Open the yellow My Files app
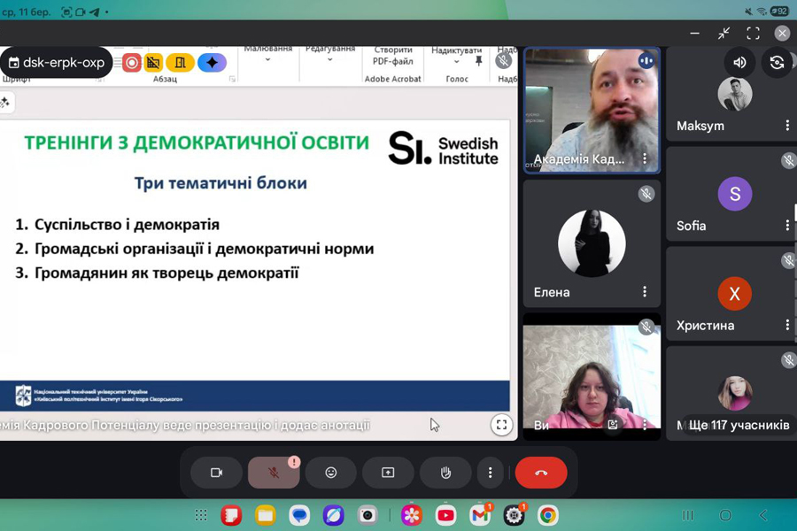Image resolution: width=797 pixels, height=531 pixels. (x=266, y=515)
